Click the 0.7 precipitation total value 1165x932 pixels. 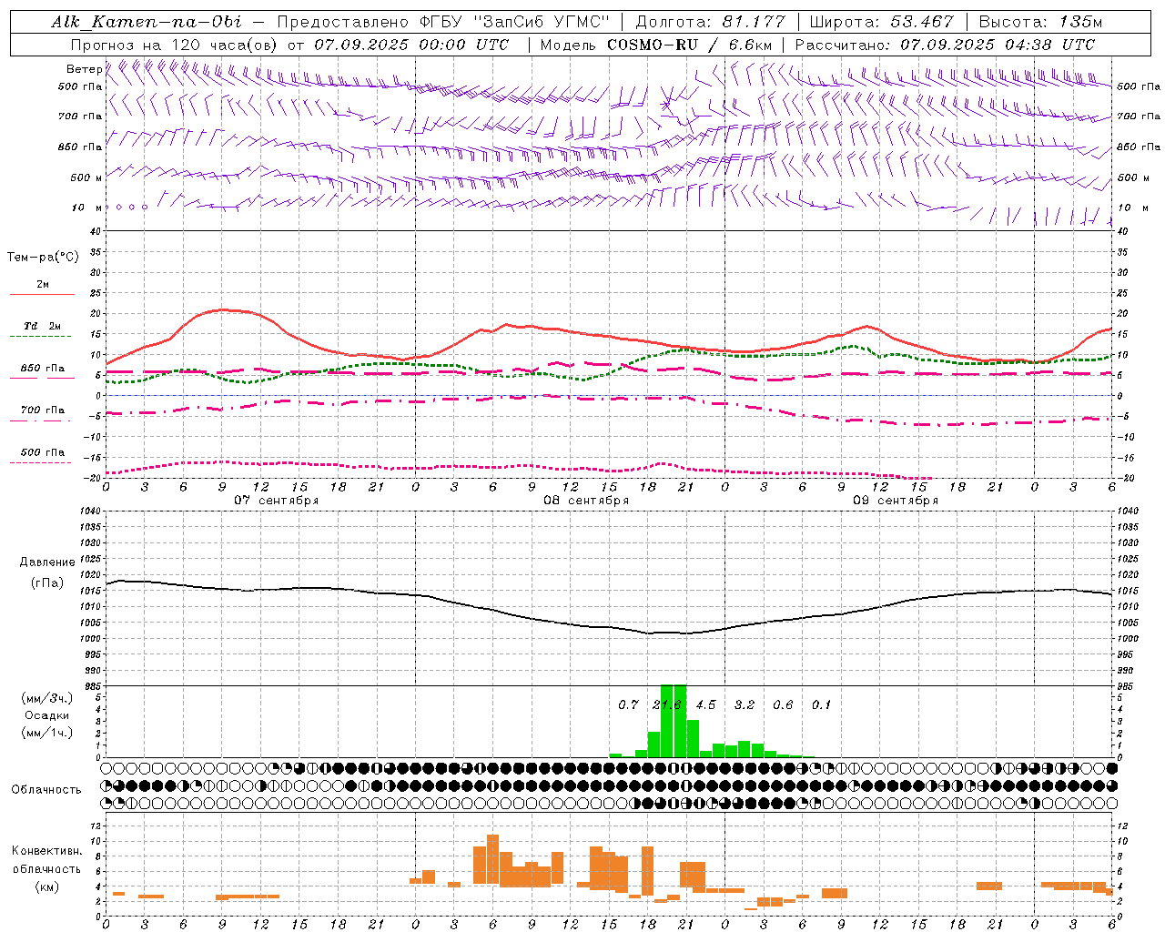coord(629,704)
